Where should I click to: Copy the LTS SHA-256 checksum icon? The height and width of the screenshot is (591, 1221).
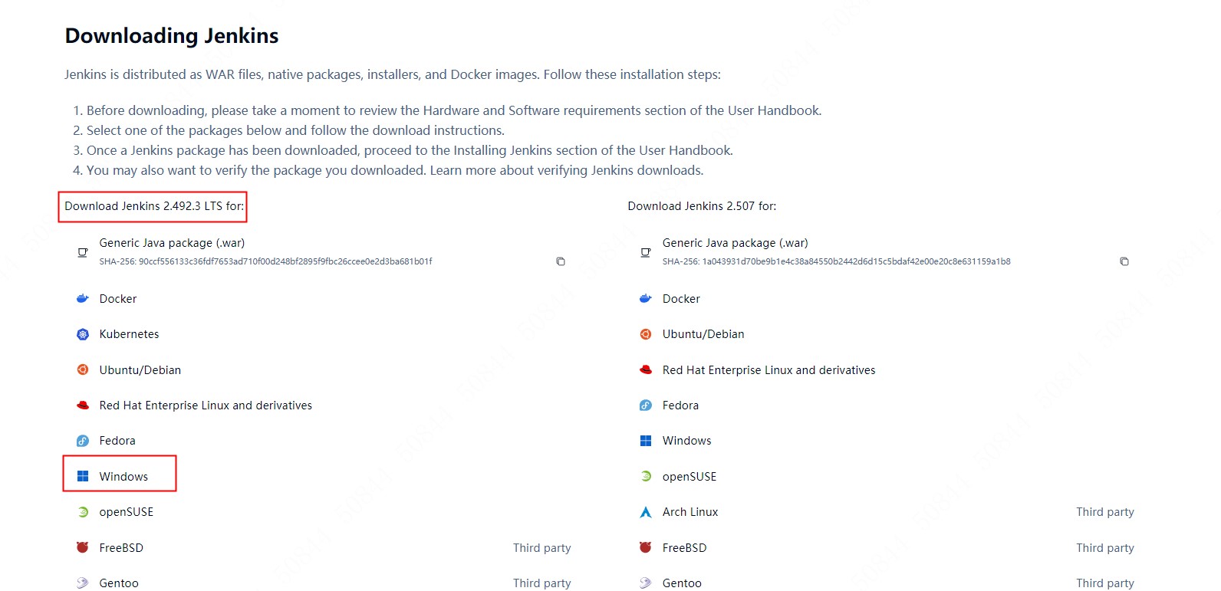pos(561,261)
